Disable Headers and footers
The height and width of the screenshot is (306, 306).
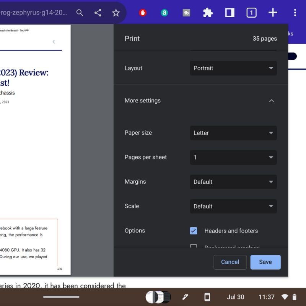(x=193, y=231)
